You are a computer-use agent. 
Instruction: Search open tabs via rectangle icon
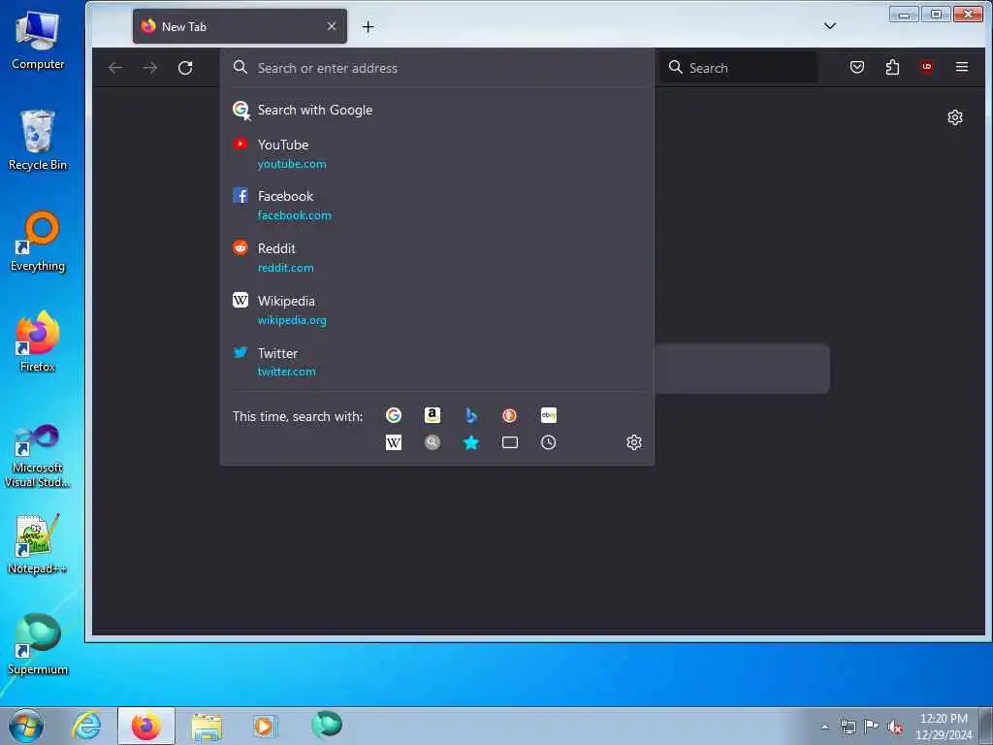tap(509, 442)
